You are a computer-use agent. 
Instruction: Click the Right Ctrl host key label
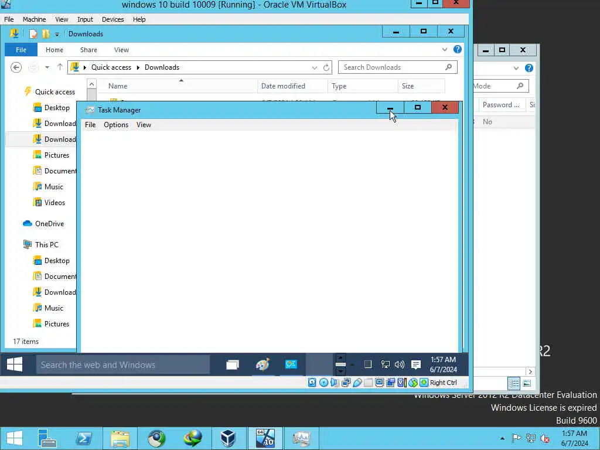(x=444, y=383)
